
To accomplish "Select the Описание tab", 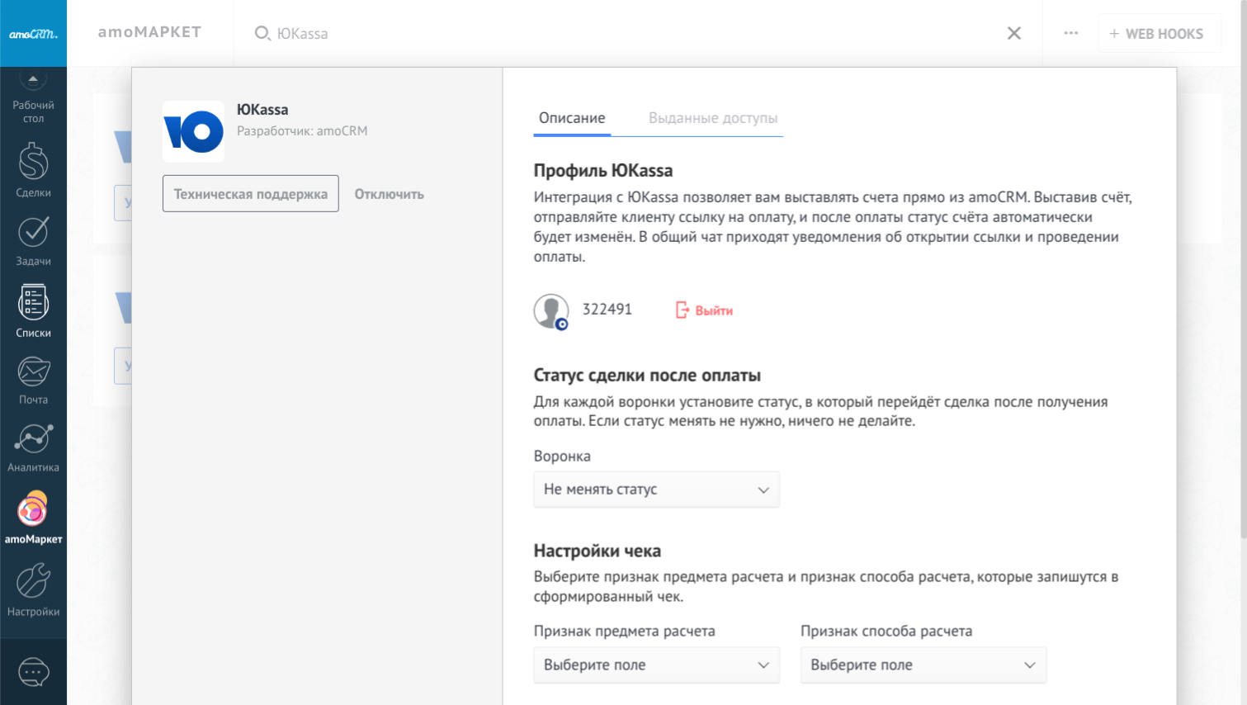I will 572,118.
